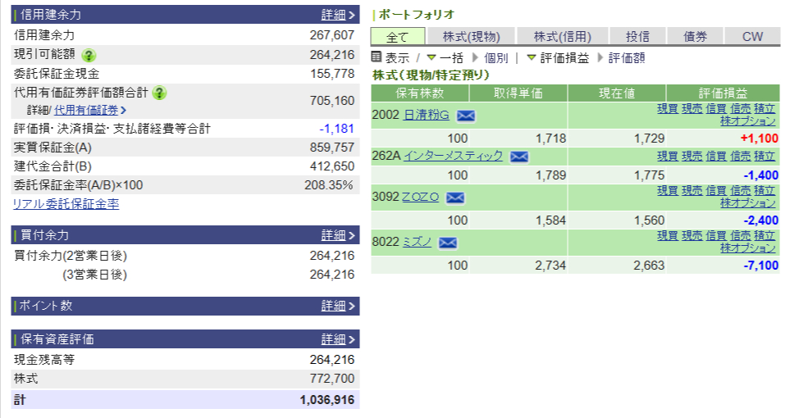Open the 代用有価証券 details link
Image resolution: width=790 pixels, height=418 pixels.
[x=89, y=110]
